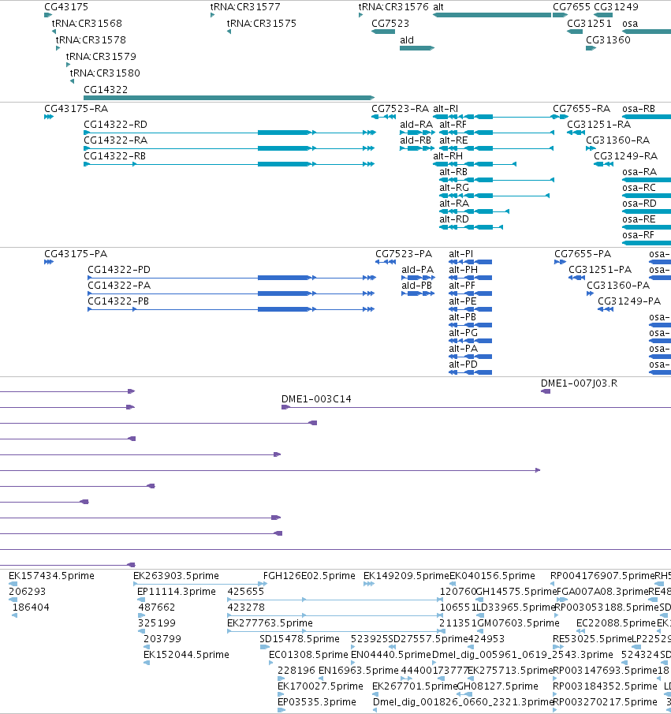
Task: Select the EK263903.5prime EST label
Action: click(176, 576)
